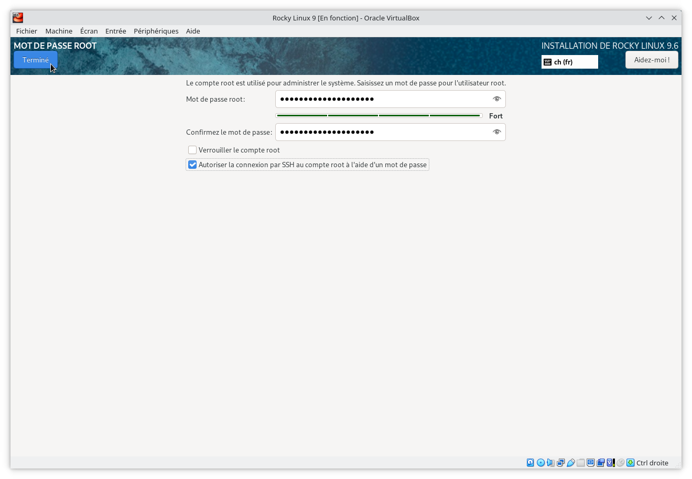Disable SSH root login with password option
The width and height of the screenshot is (692, 479).
coord(192,165)
